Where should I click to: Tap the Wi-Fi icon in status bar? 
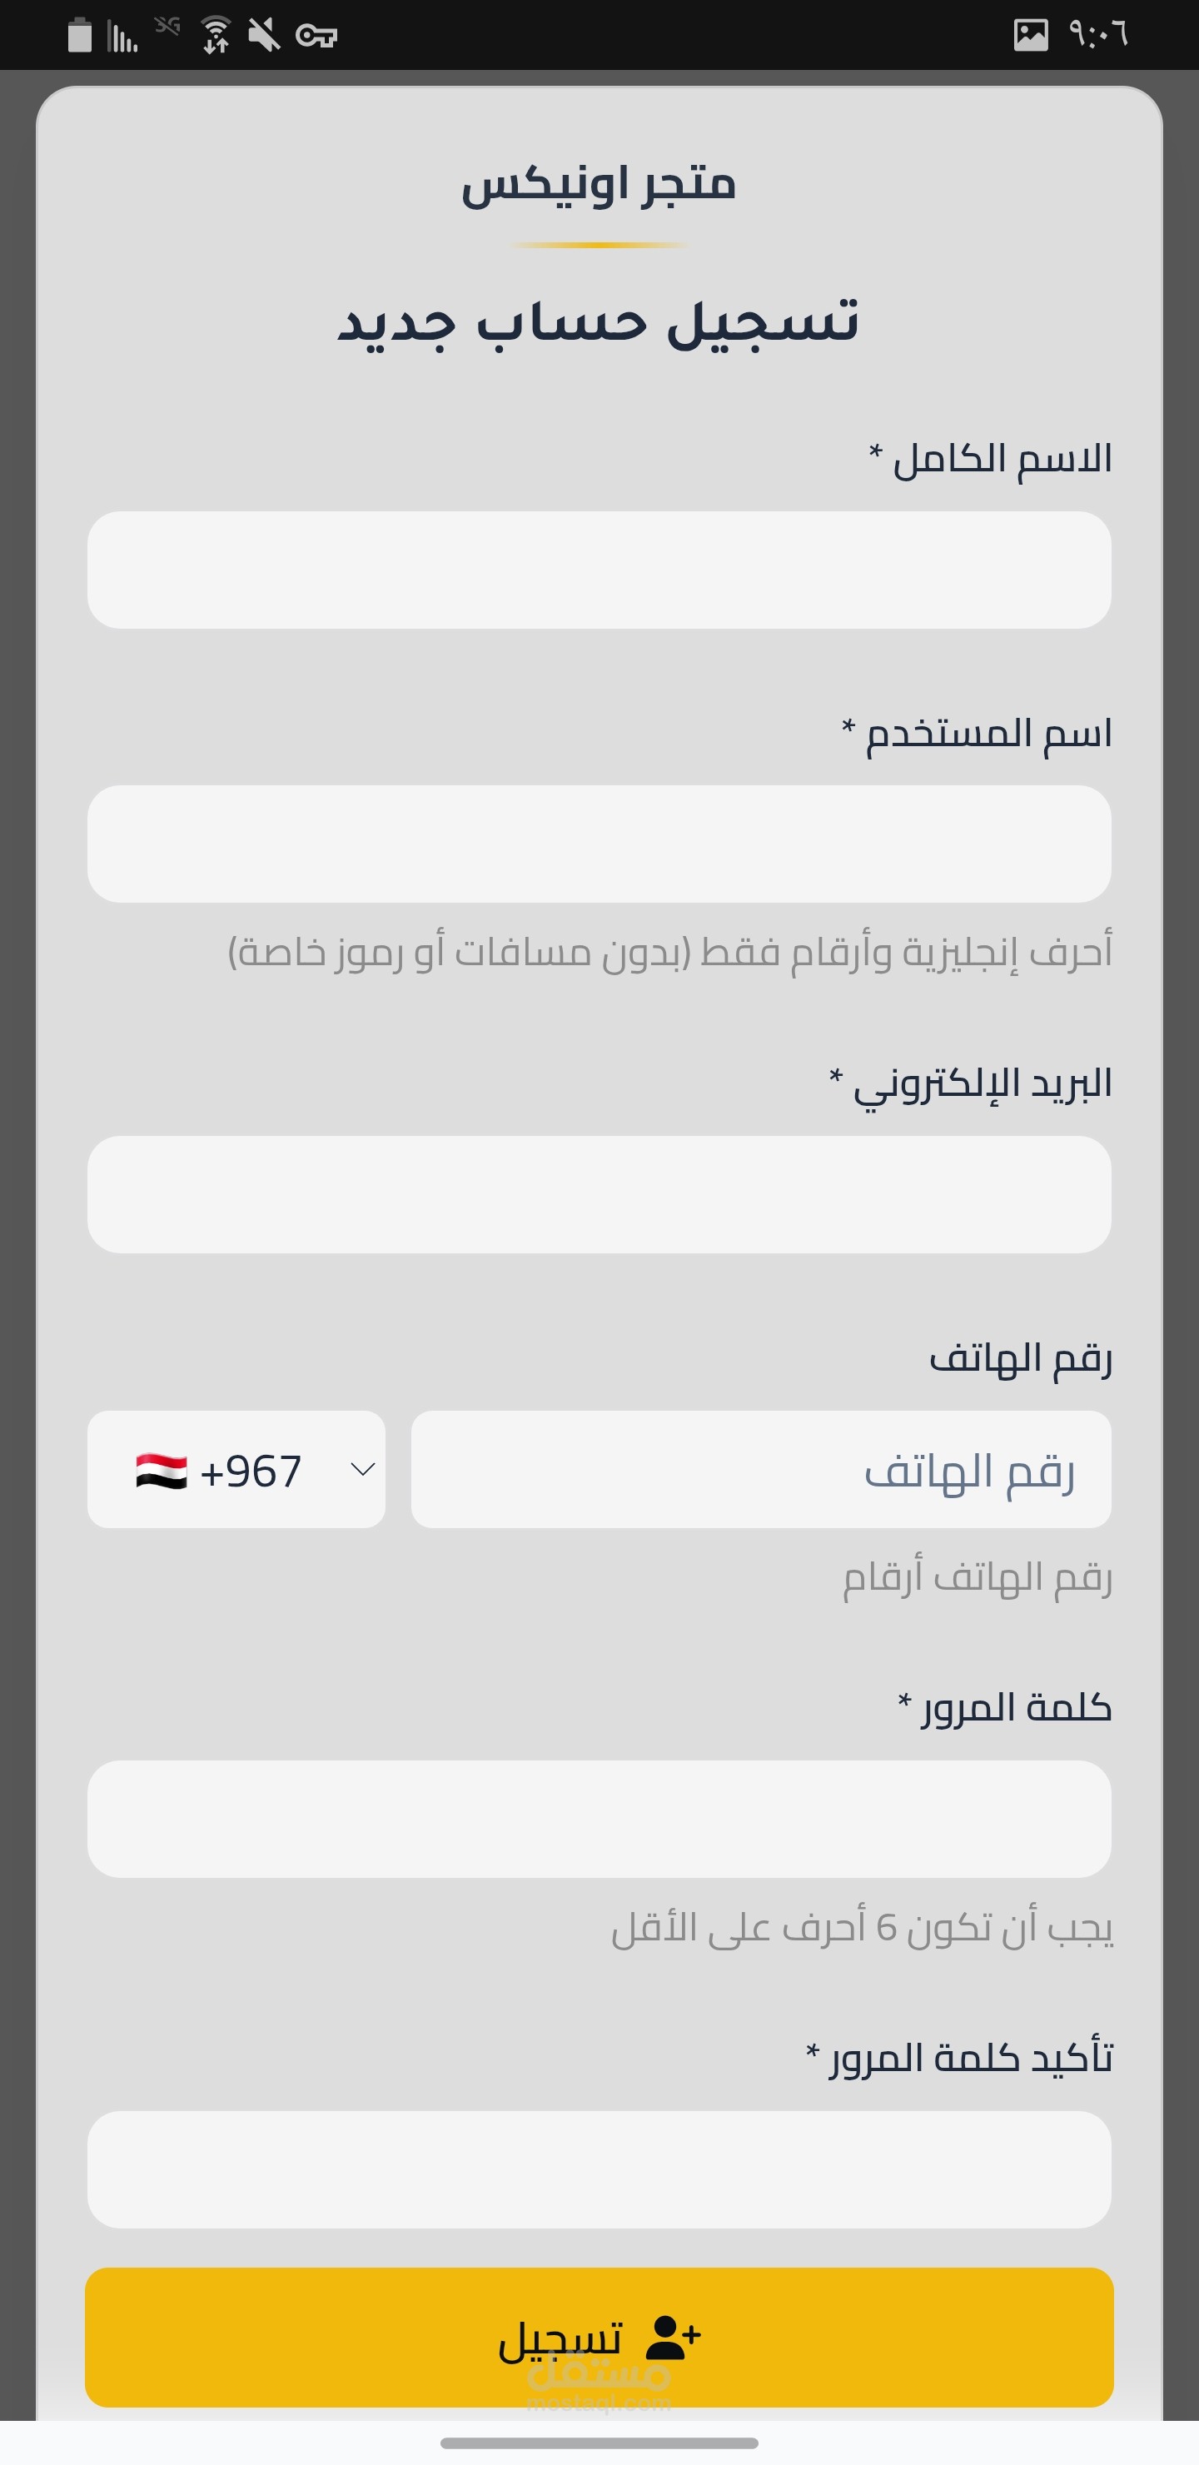216,36
